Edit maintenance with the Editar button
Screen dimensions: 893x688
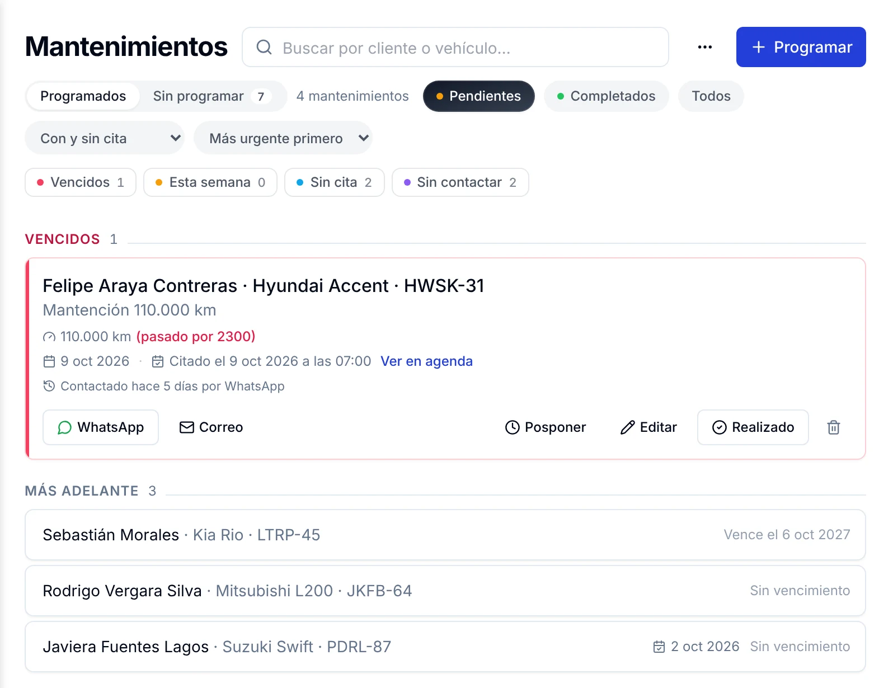pyautogui.click(x=649, y=427)
